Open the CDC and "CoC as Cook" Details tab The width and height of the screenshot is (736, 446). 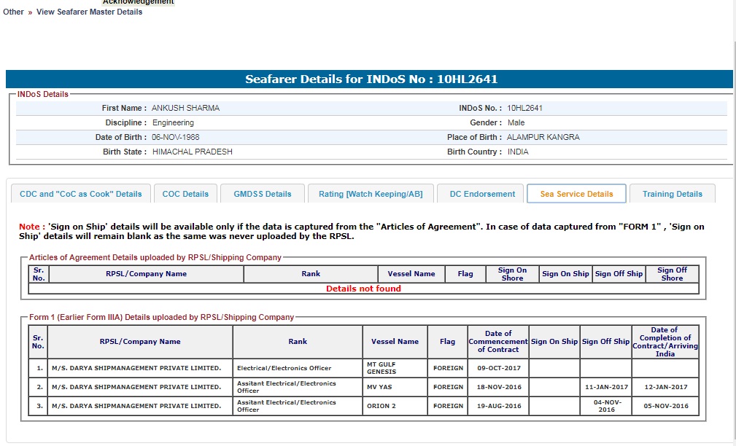tap(81, 194)
